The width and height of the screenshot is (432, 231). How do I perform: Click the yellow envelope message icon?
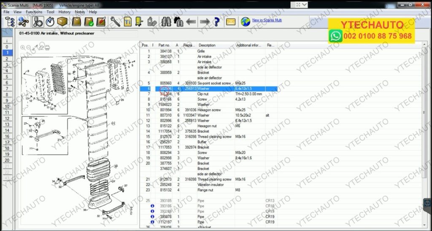tap(231, 22)
